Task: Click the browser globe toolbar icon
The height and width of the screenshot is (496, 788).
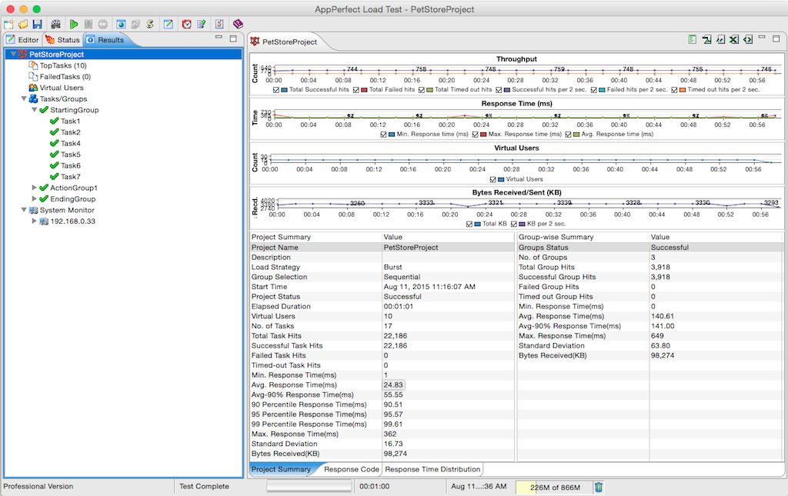Action: [x=121, y=24]
